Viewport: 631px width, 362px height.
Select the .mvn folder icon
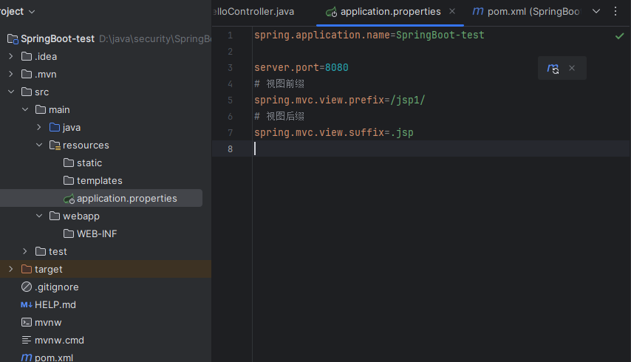[27, 74]
